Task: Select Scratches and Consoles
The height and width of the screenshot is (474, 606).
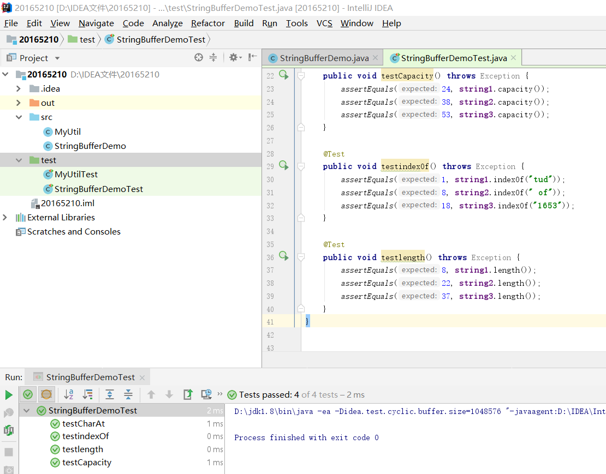Action: pyautogui.click(x=74, y=232)
